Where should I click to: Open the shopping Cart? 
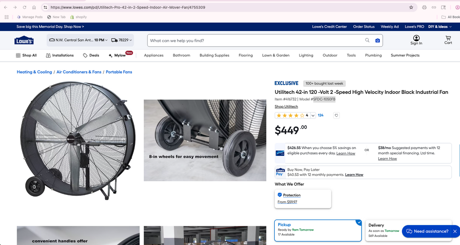(x=448, y=40)
